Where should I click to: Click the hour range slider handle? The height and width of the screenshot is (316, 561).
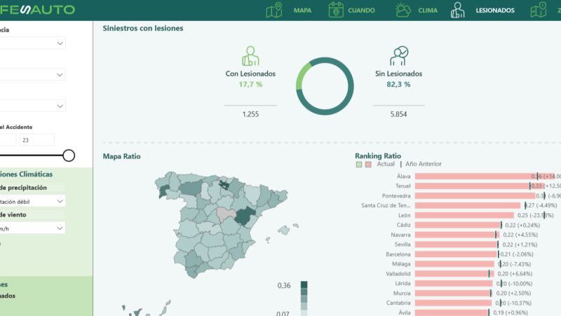pos(69,156)
